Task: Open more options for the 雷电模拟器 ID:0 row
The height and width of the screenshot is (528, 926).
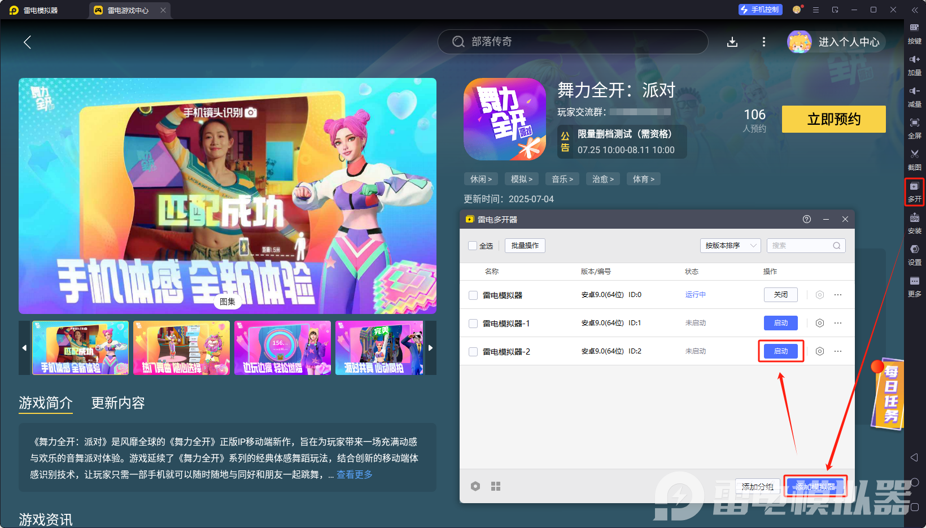Action: (x=838, y=295)
